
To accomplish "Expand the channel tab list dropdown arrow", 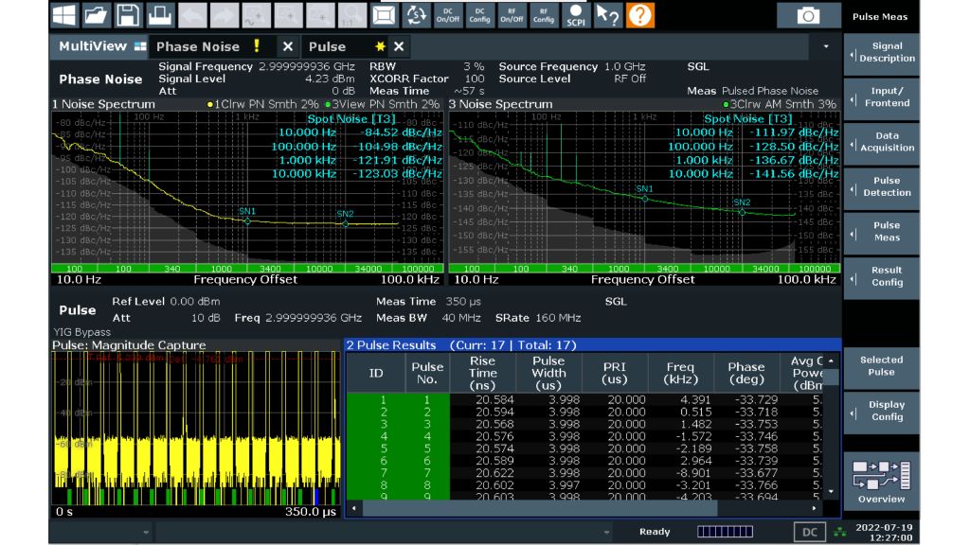I will [x=826, y=46].
